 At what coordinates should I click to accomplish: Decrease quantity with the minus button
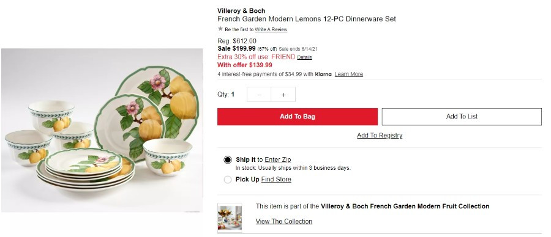[x=259, y=95]
